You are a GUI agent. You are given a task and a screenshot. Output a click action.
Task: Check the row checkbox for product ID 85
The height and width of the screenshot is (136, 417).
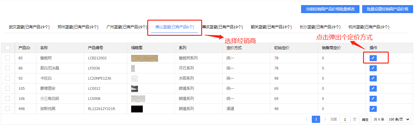[8, 58]
